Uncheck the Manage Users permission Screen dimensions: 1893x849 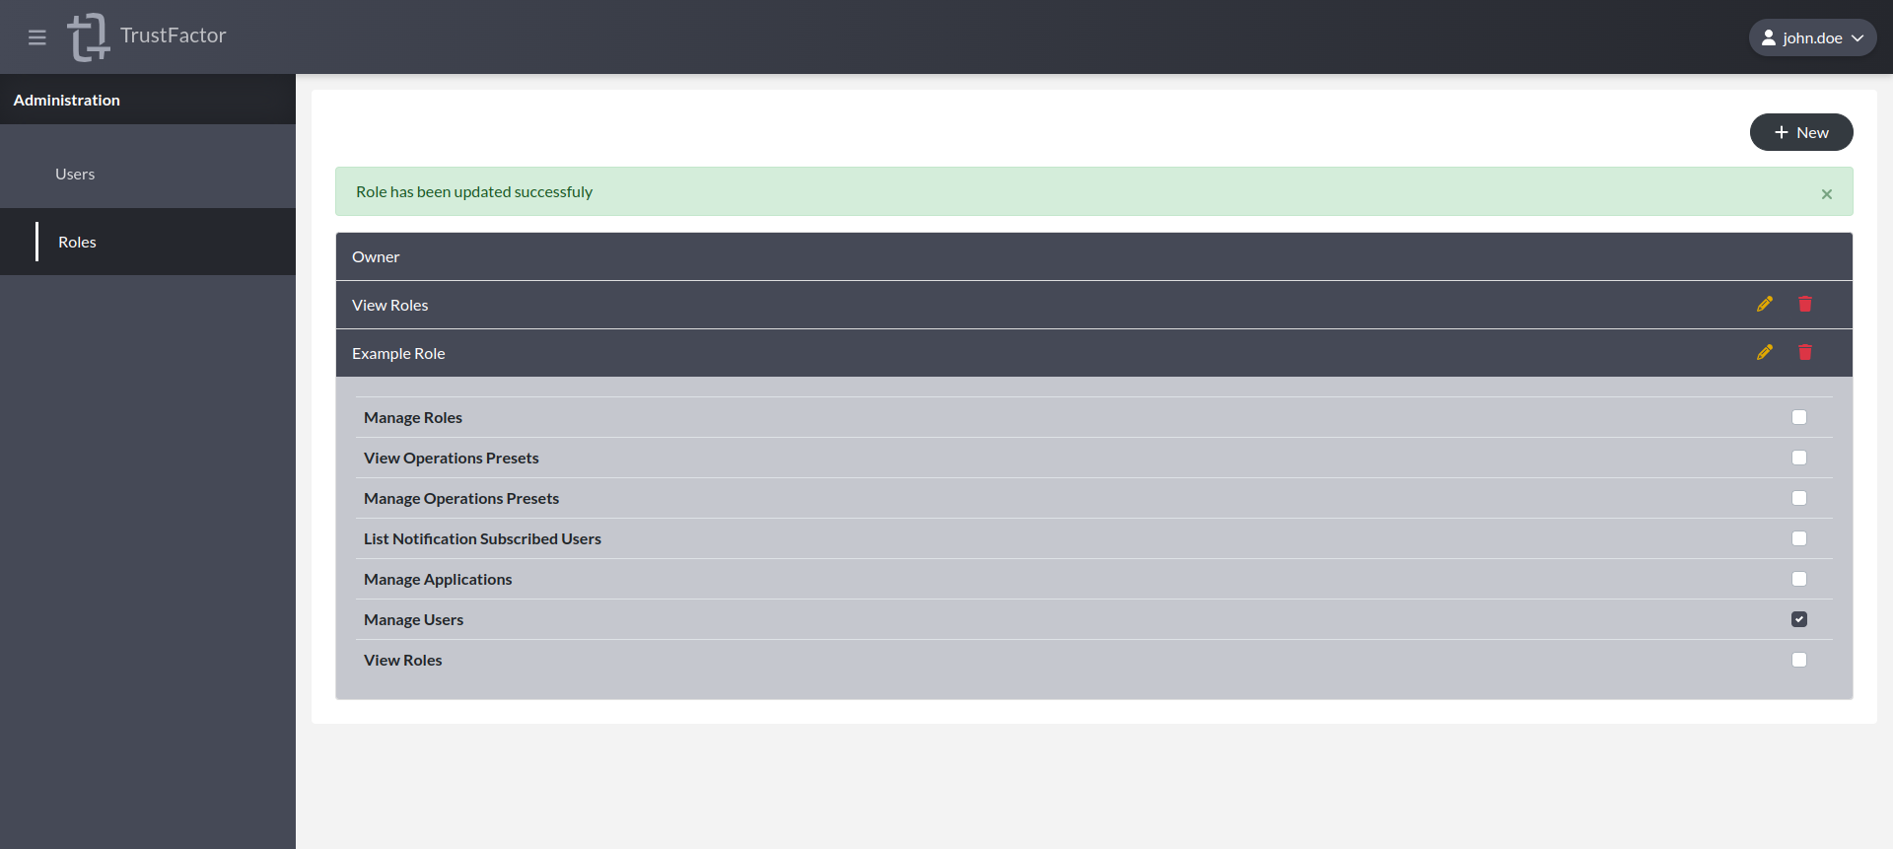pyautogui.click(x=1798, y=619)
